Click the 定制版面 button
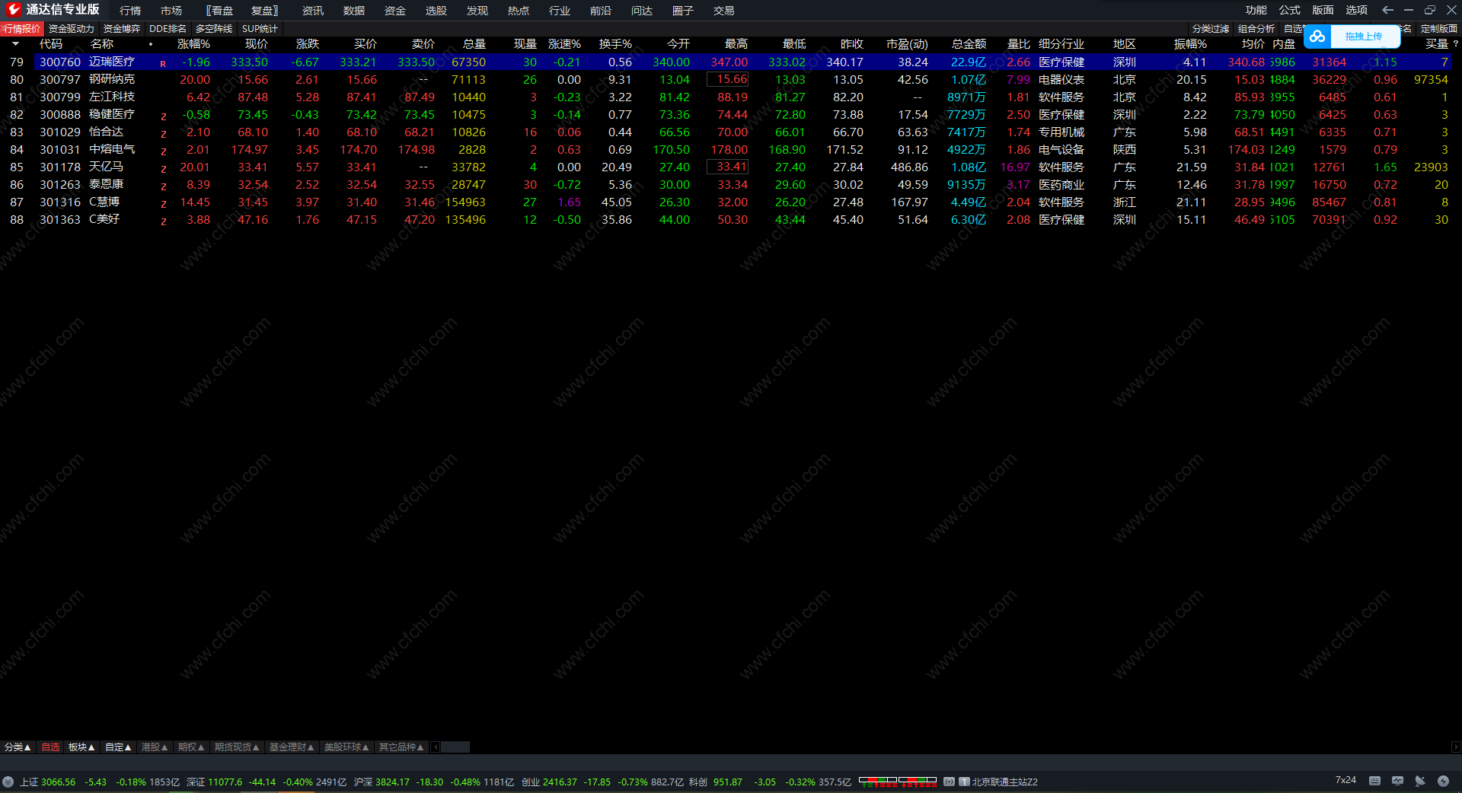The image size is (1462, 793). [1439, 29]
